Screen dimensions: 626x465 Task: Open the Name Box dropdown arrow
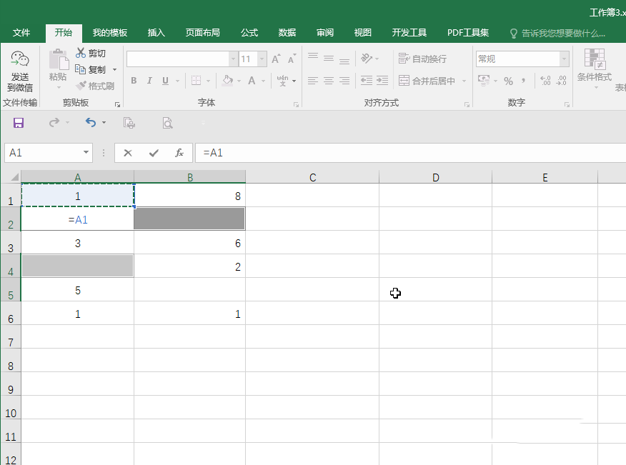pos(86,152)
